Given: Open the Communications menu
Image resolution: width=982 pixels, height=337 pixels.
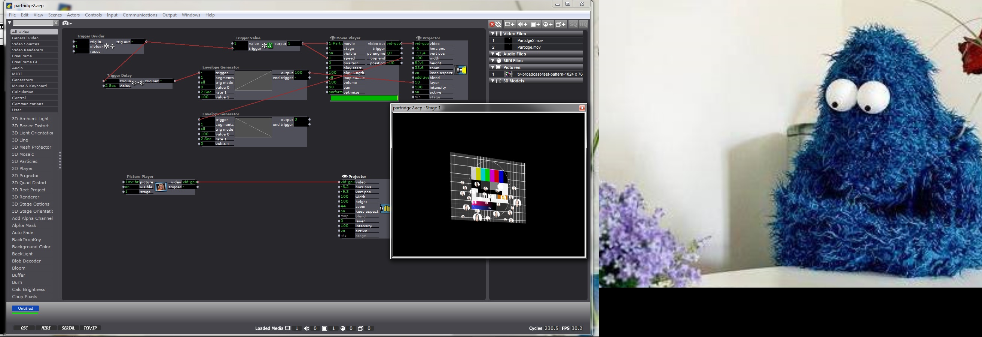Looking at the screenshot, I should [140, 15].
